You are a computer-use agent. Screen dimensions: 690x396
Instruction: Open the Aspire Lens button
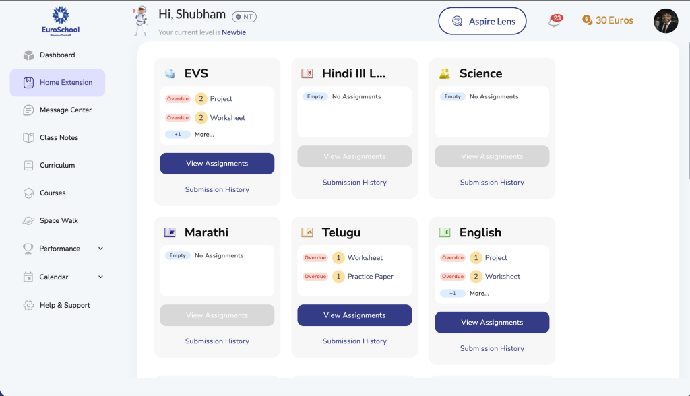coord(482,22)
